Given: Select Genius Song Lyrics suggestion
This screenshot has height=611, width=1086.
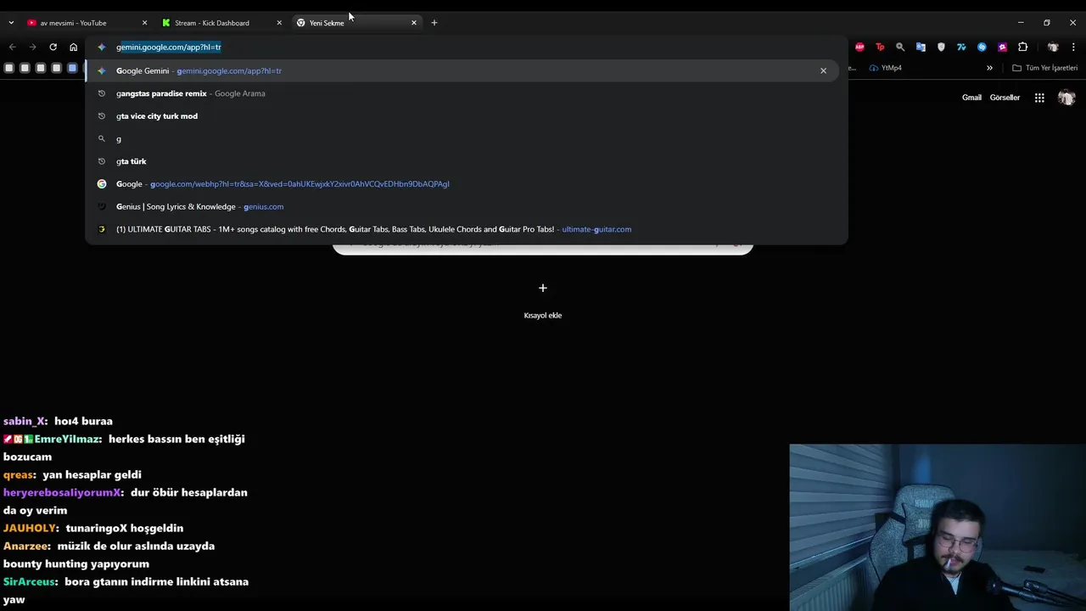Looking at the screenshot, I should [462, 206].
